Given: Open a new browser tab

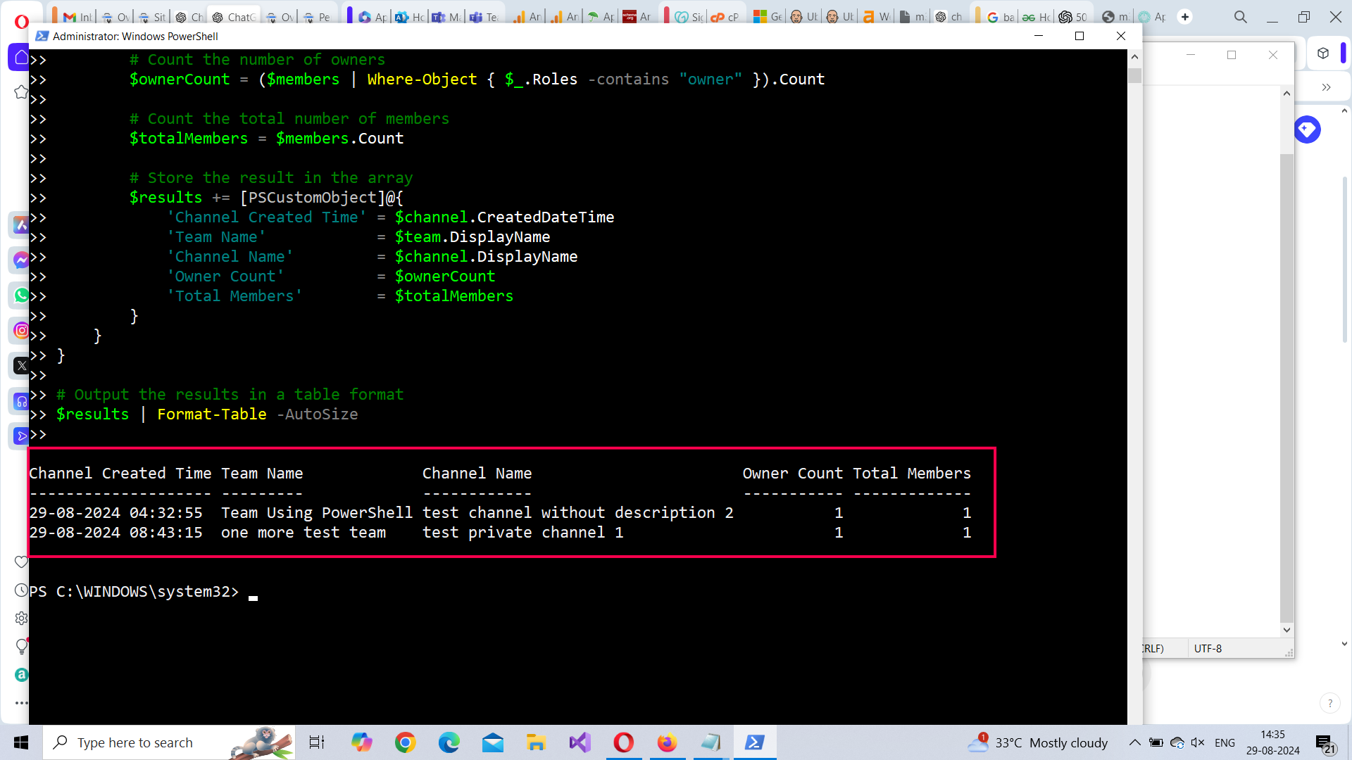Looking at the screenshot, I should coord(1185,17).
